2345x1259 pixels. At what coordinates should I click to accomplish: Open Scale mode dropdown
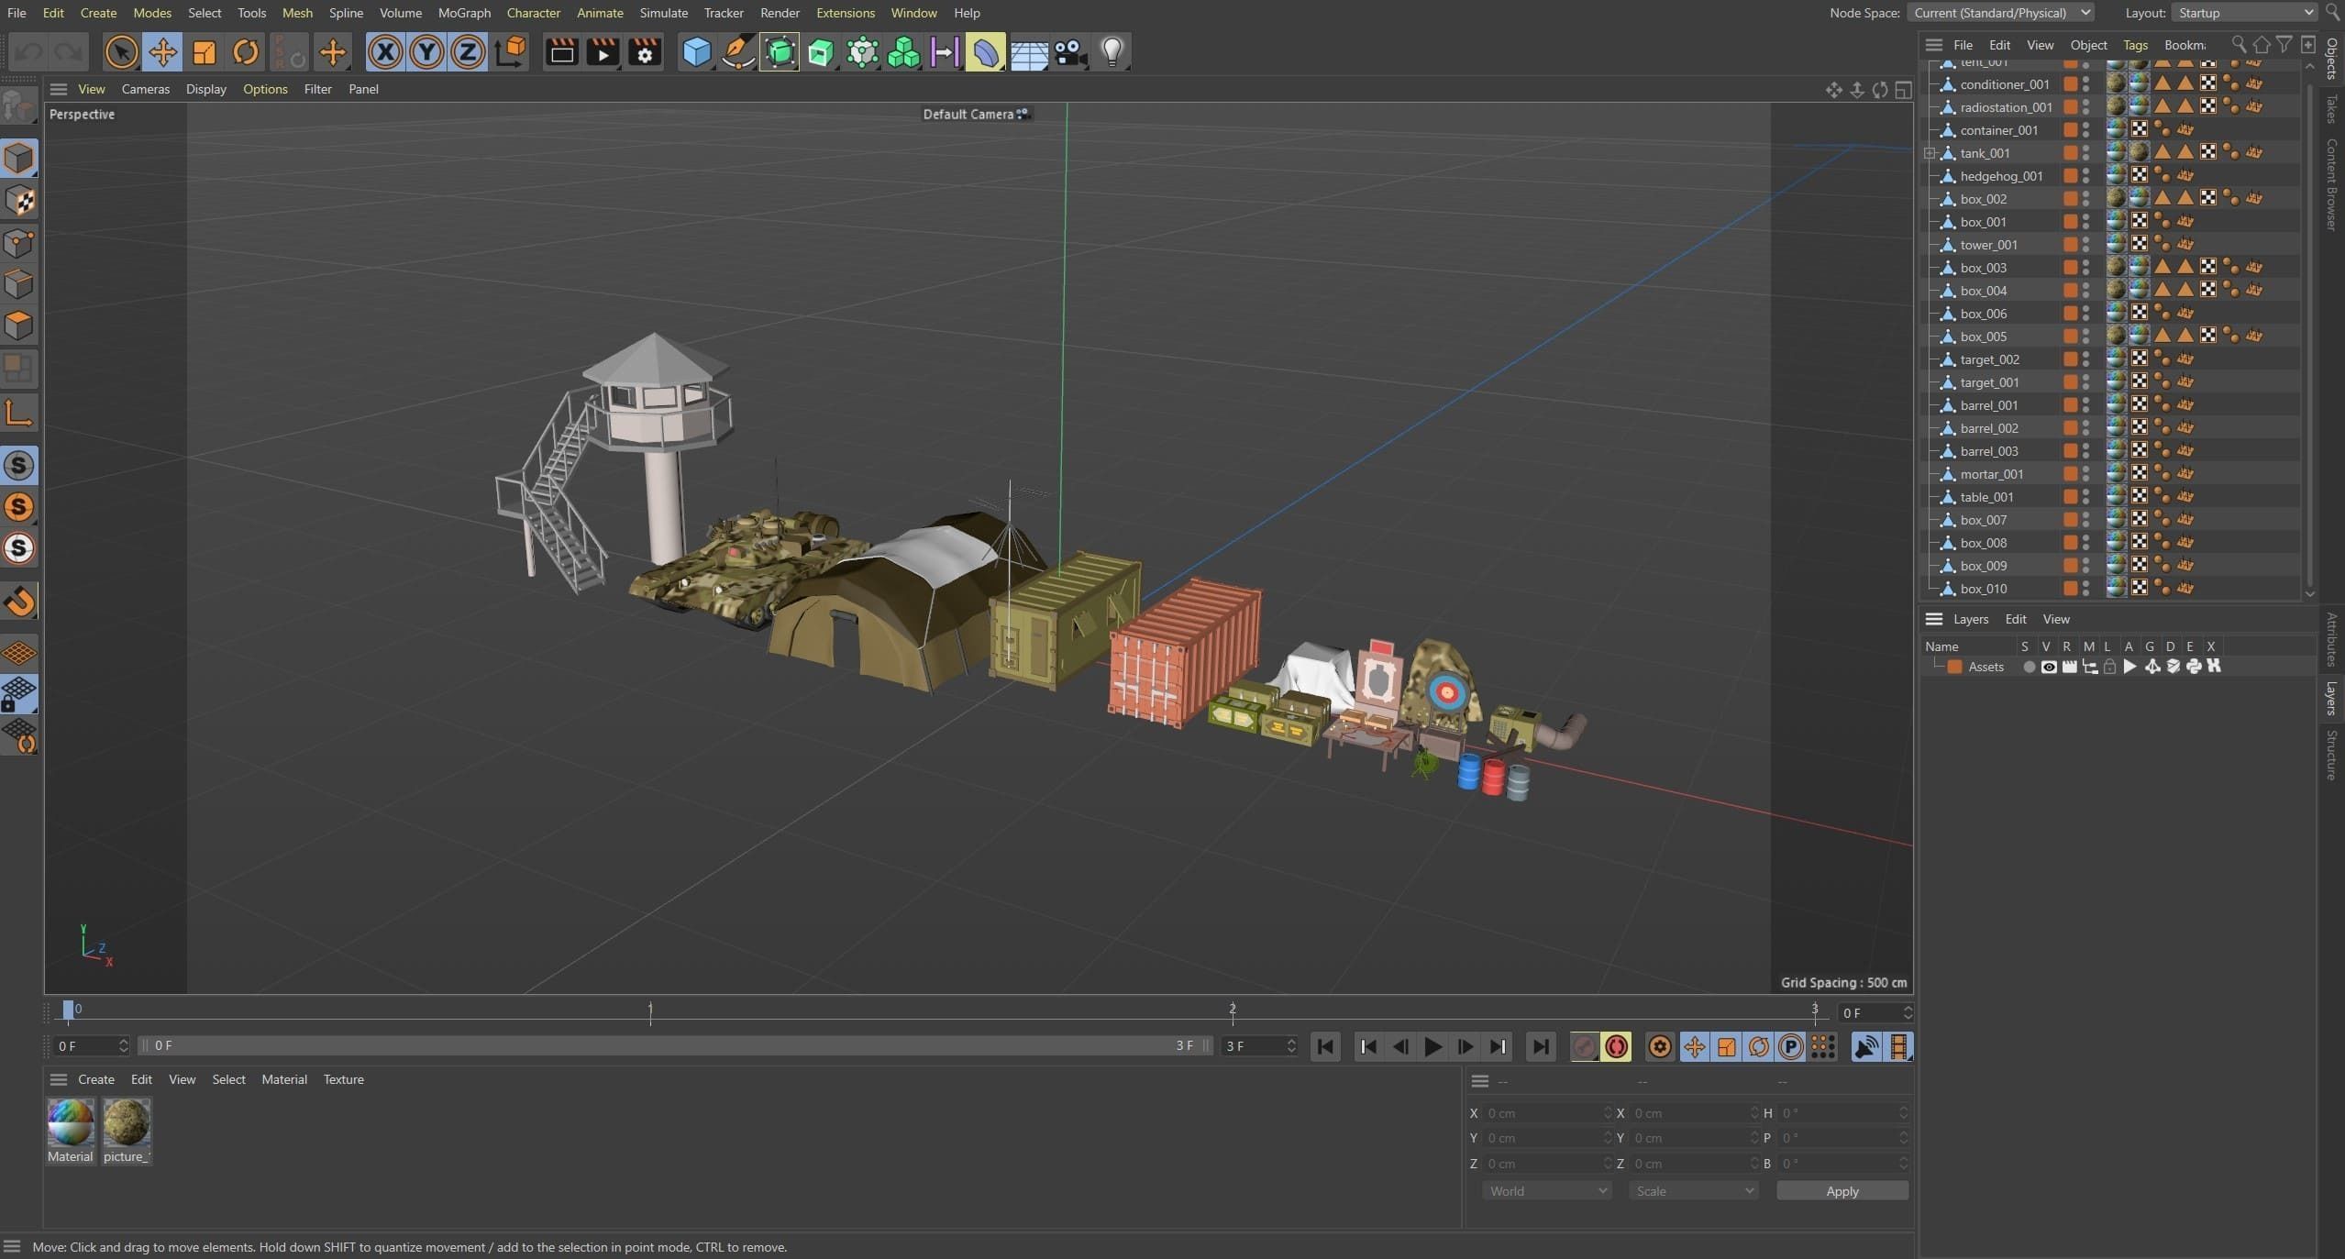pos(1693,1191)
